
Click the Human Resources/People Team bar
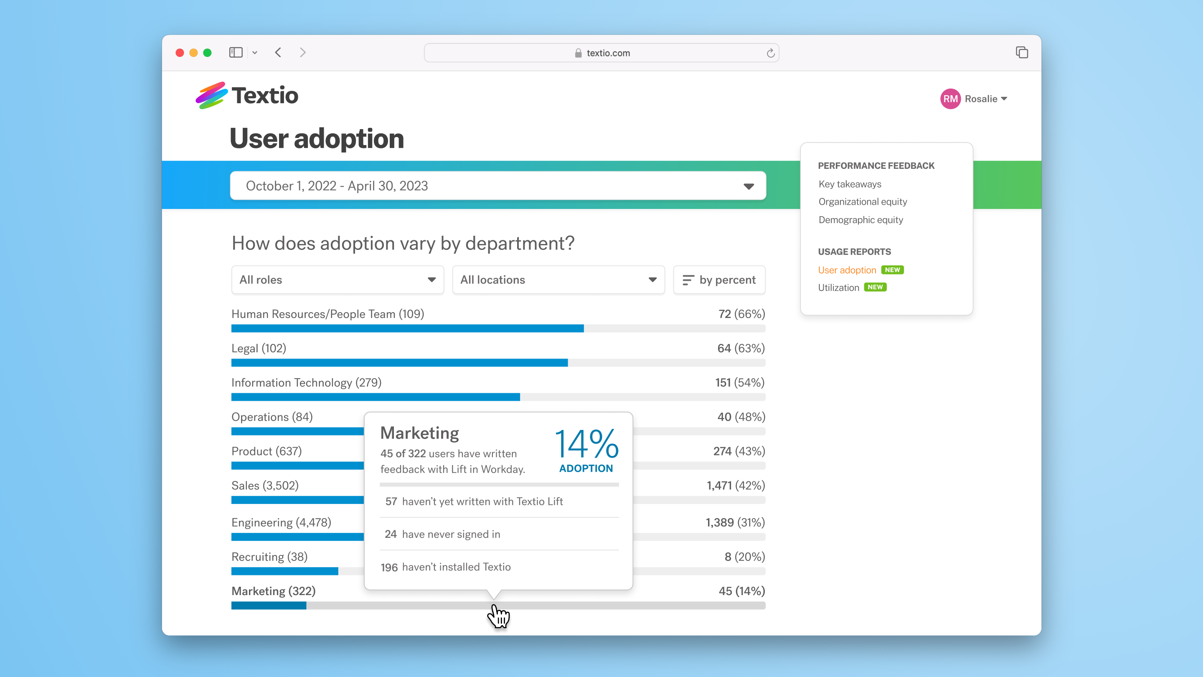pyautogui.click(x=498, y=328)
